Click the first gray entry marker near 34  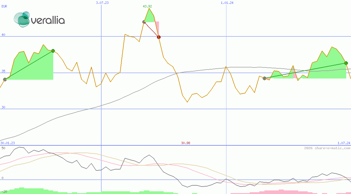(5, 79)
